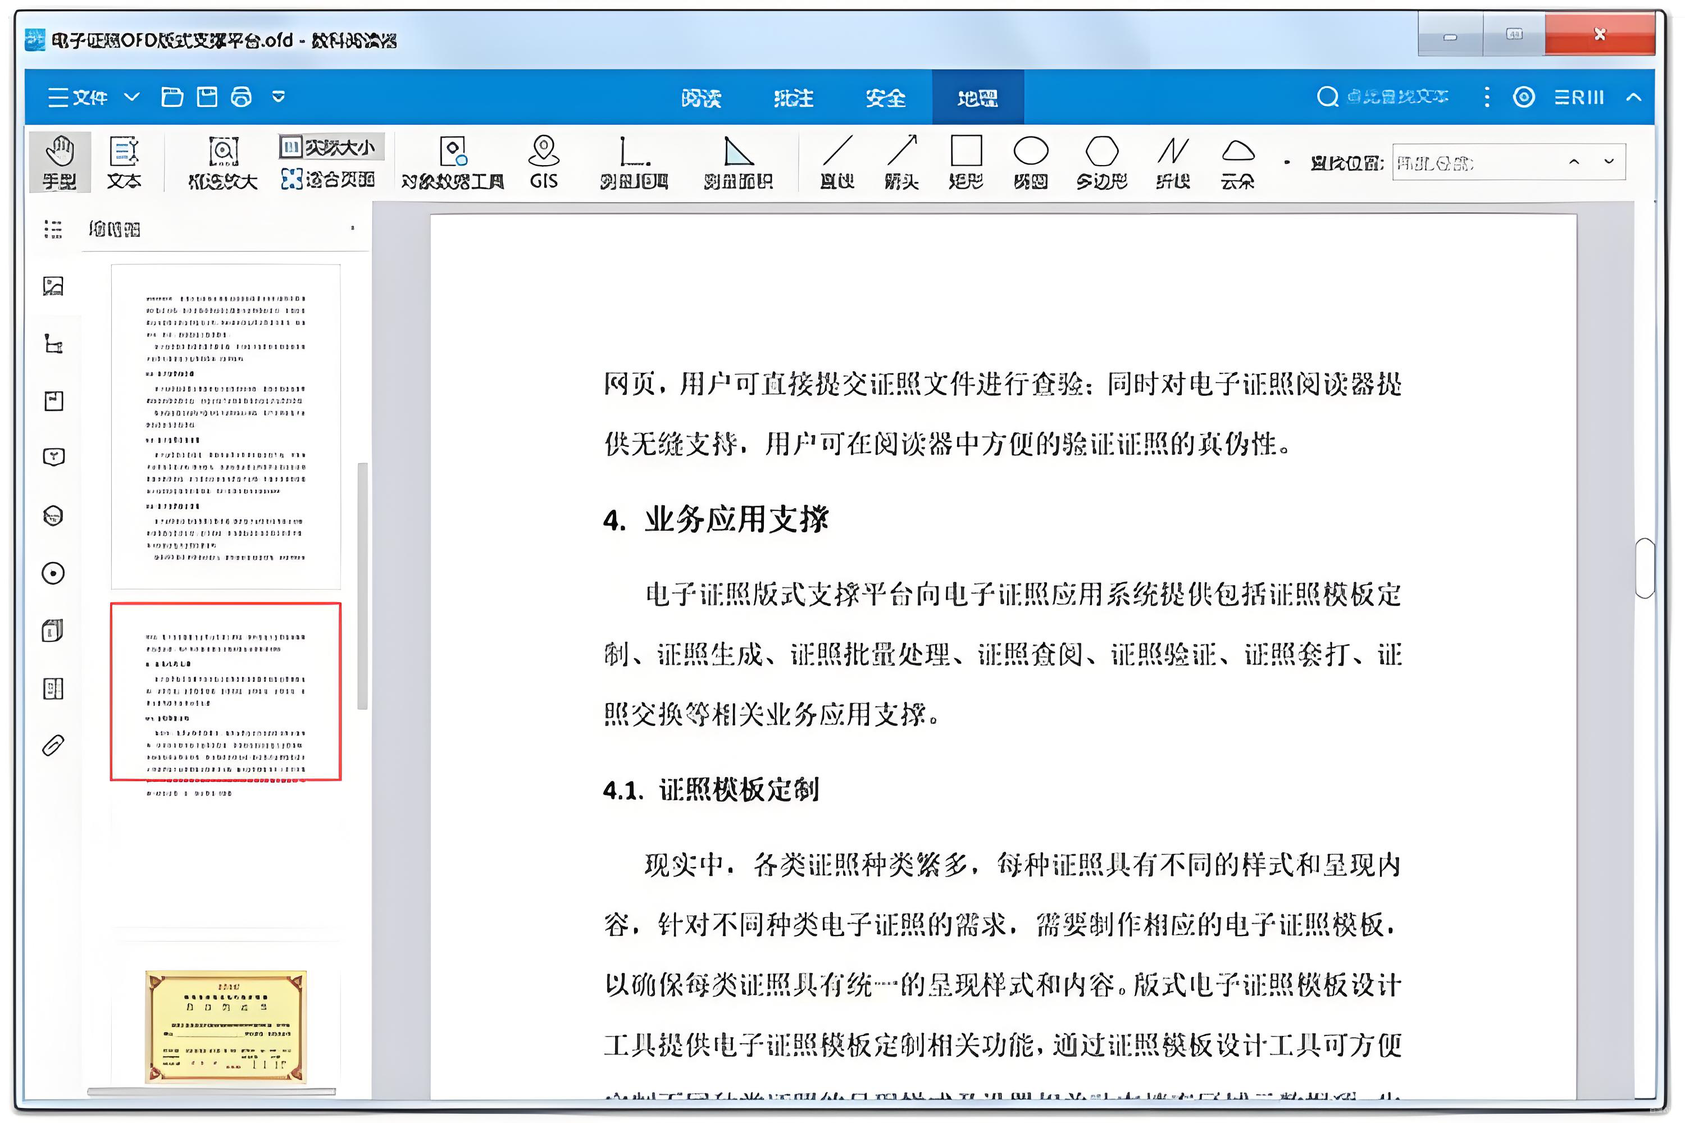Select the measure area triangle tool

(x=738, y=162)
